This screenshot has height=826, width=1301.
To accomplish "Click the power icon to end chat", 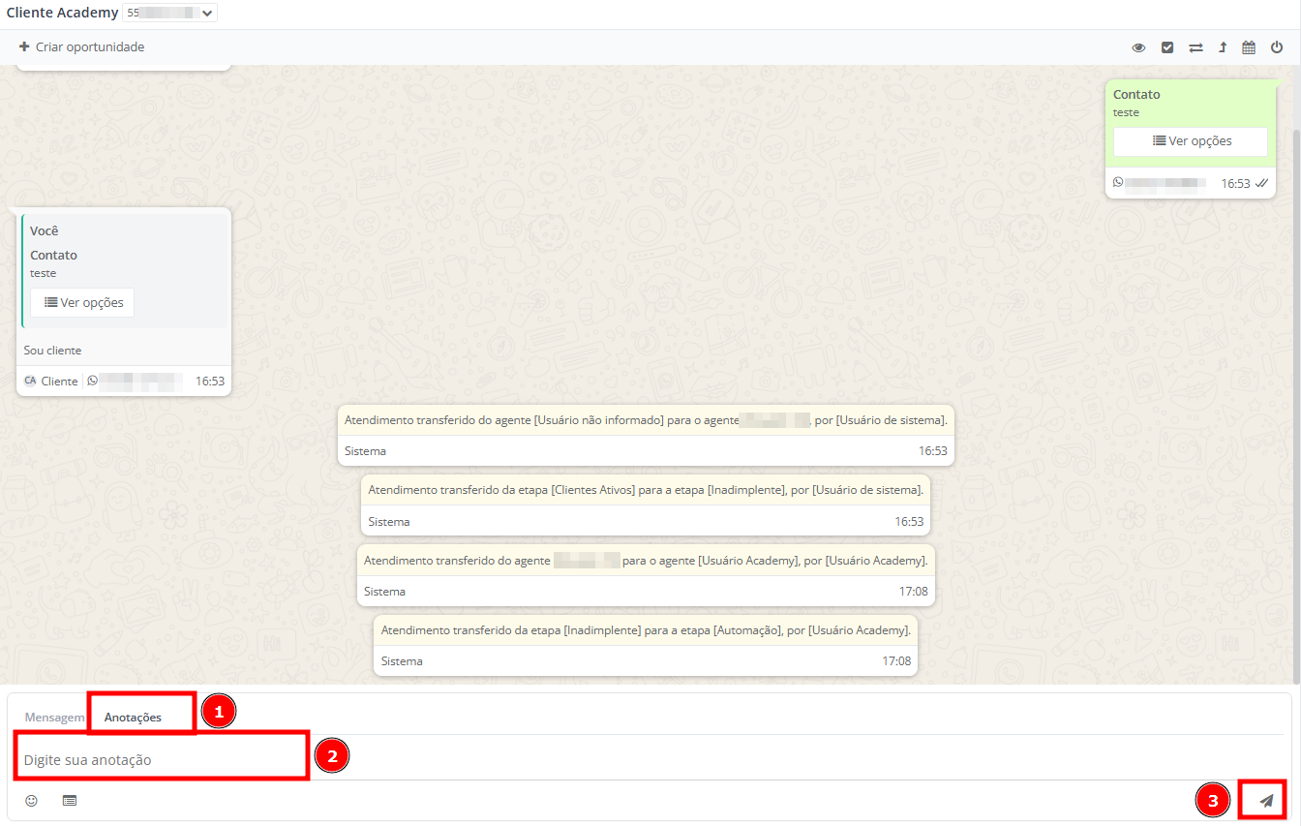I will click(x=1277, y=47).
